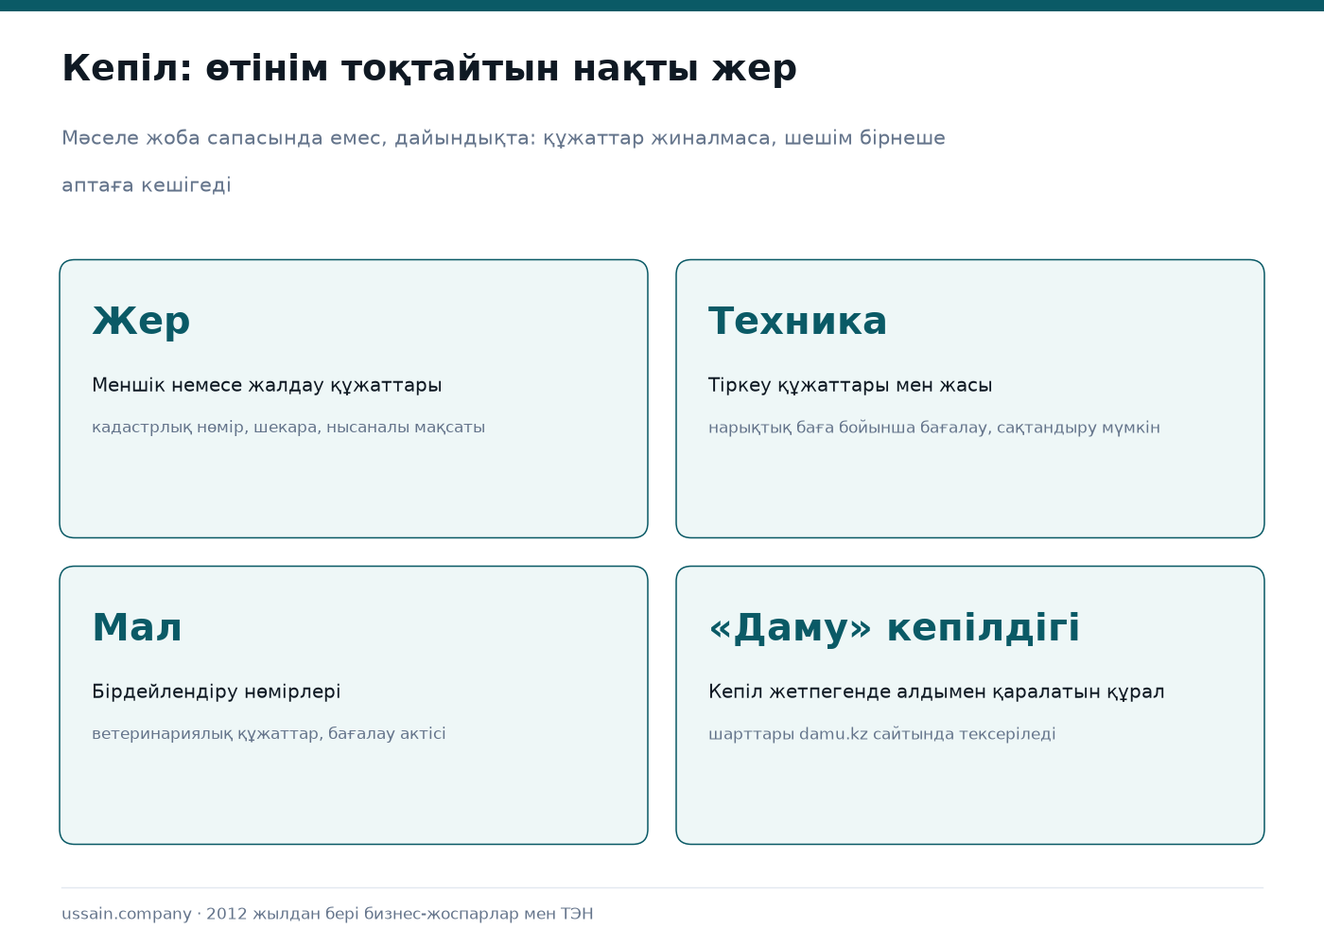Click «Бірдейлендіру нөмірлері» text
Screen dimensions: 1324x946
tap(217, 692)
